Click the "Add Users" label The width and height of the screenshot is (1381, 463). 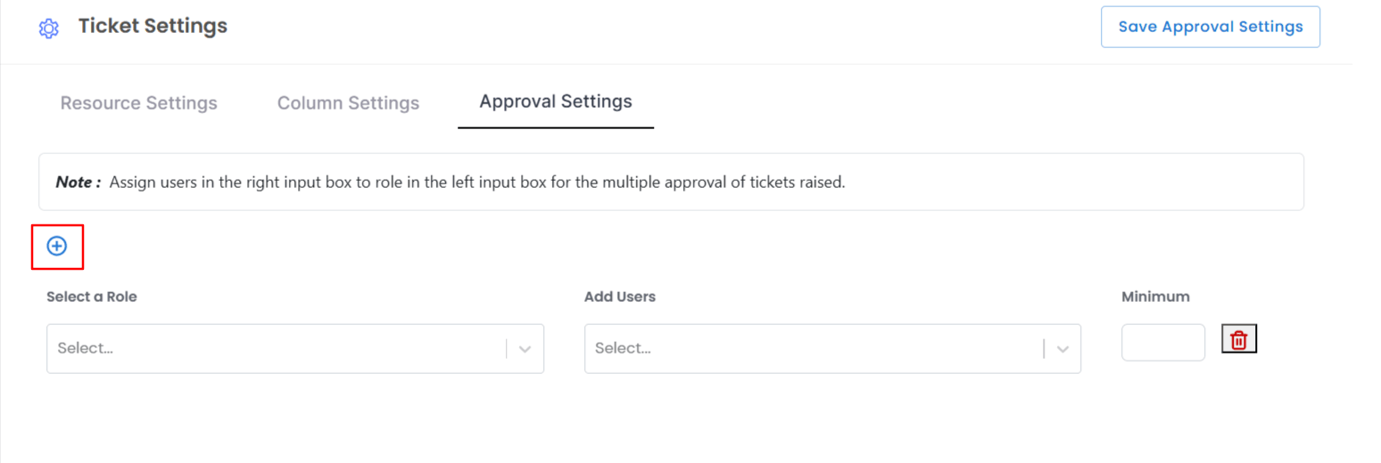pos(619,296)
